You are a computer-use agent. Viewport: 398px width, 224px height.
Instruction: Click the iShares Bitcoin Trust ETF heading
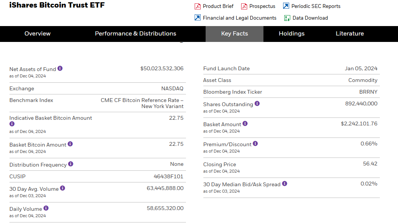57,5
